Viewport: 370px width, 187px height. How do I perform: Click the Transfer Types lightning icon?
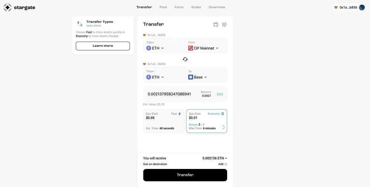click(80, 24)
